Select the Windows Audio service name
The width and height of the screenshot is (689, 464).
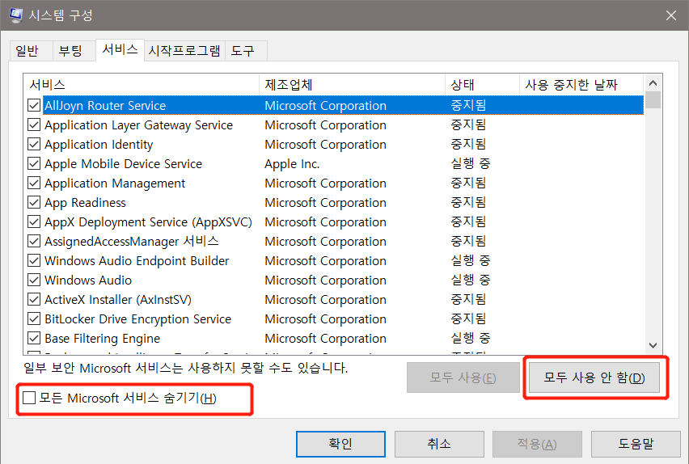(x=88, y=281)
